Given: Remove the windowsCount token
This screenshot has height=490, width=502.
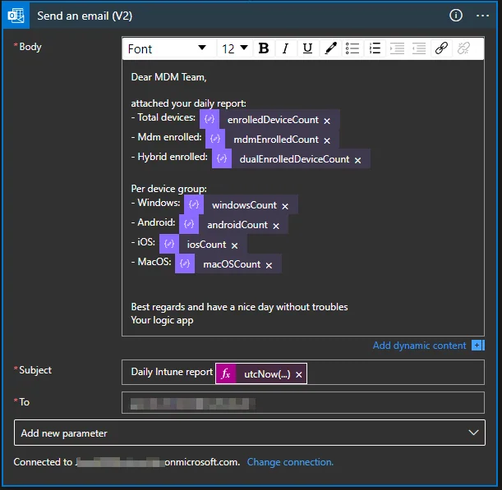Looking at the screenshot, I should click(285, 206).
